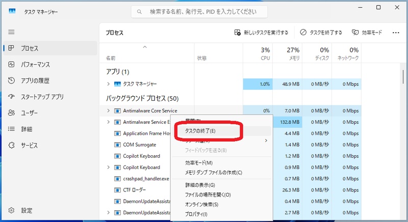408x222 pixels.
Task: Open パフォーマンス in the sidebar
Action: click(50, 64)
